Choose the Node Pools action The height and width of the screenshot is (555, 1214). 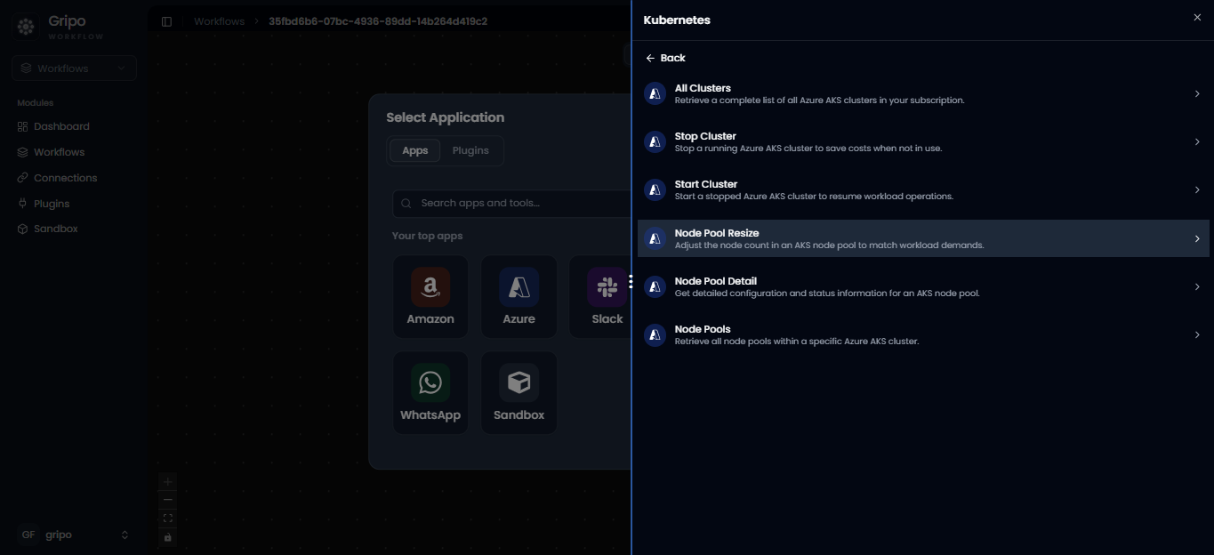pos(923,334)
